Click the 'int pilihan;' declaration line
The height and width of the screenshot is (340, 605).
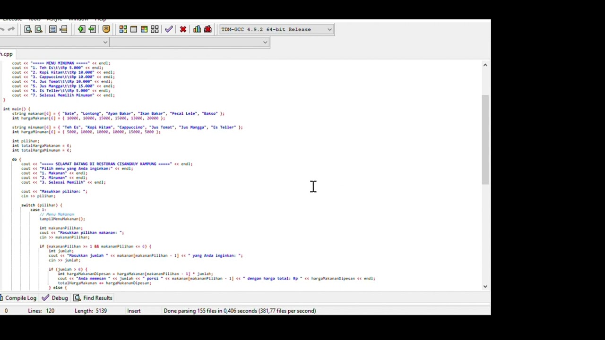(x=26, y=141)
